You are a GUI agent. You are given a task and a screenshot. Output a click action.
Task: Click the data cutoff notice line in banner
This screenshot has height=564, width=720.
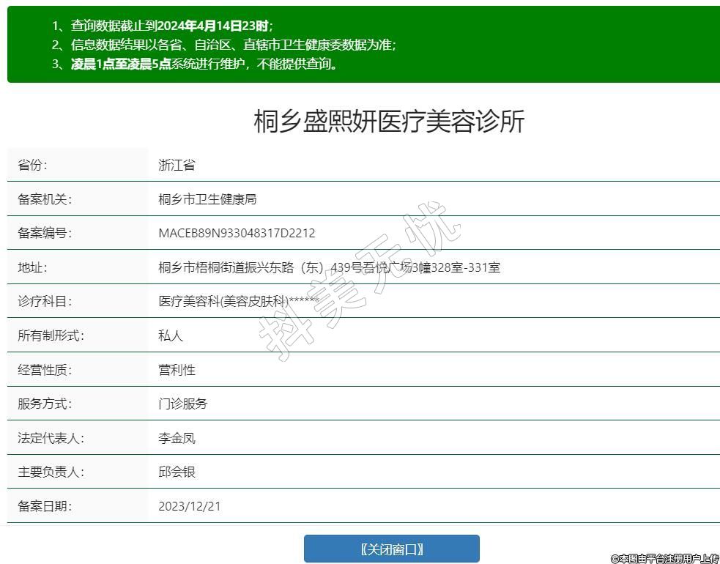point(162,25)
